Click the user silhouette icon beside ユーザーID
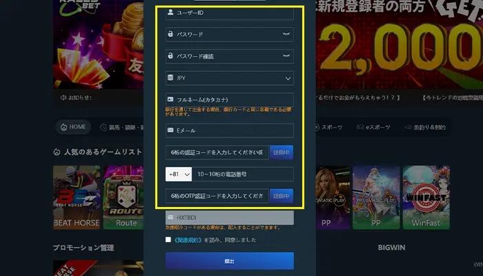 170,12
